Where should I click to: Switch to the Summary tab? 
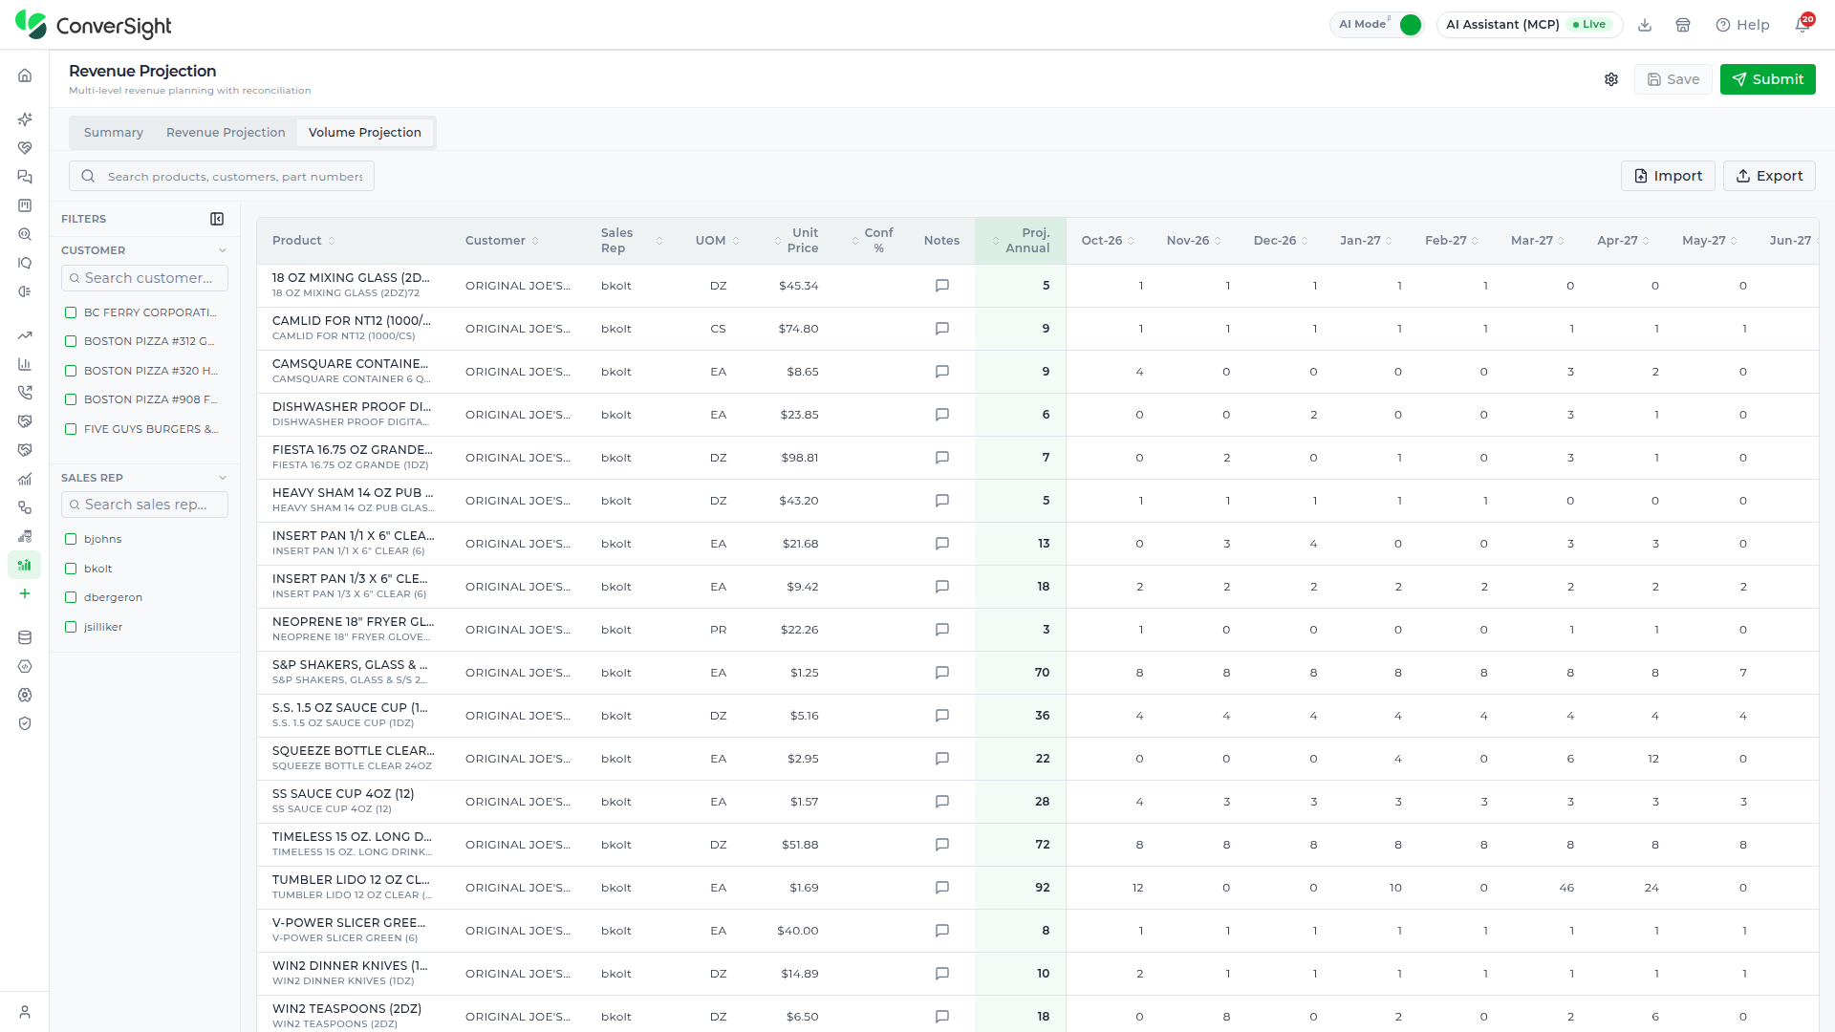[114, 133]
